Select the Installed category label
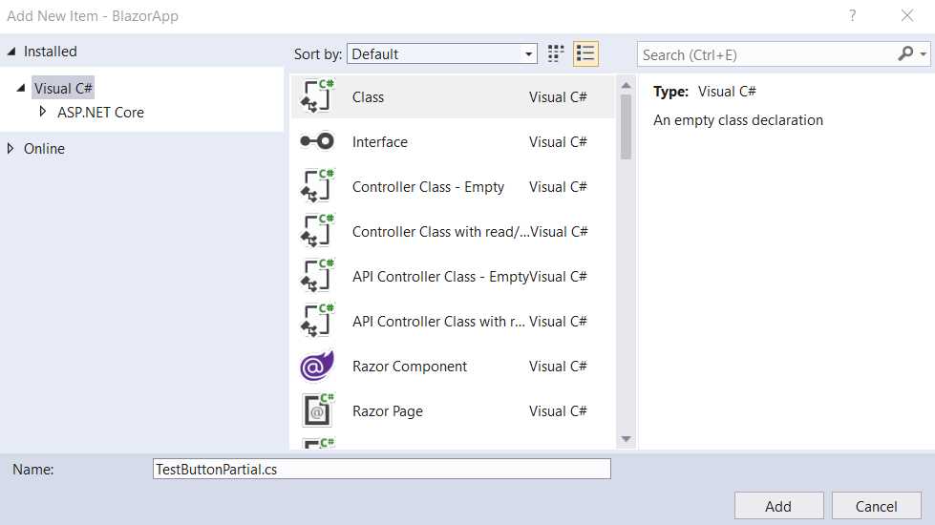935x525 pixels. pos(50,52)
